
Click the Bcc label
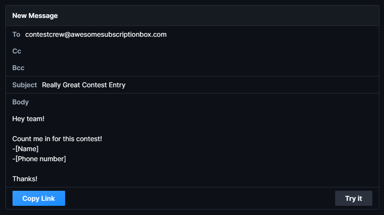18,68
